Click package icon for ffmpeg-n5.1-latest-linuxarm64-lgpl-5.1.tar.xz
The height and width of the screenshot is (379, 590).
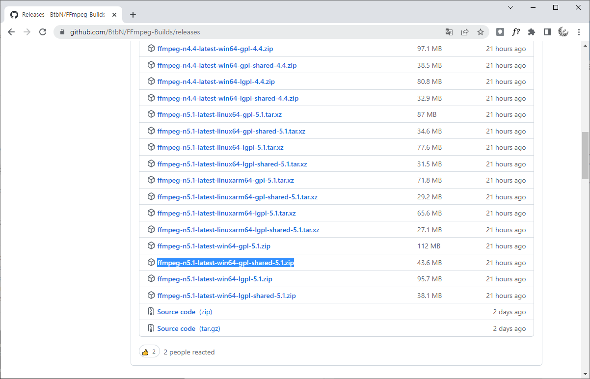click(x=151, y=213)
